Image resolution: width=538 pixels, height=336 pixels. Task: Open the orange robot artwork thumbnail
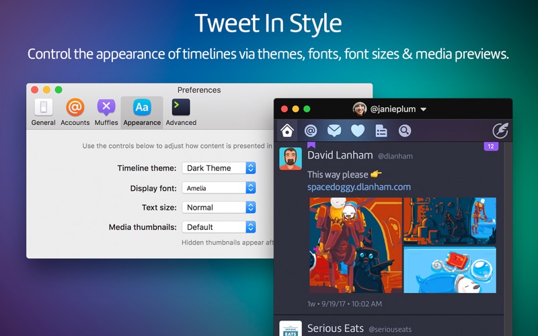point(355,245)
